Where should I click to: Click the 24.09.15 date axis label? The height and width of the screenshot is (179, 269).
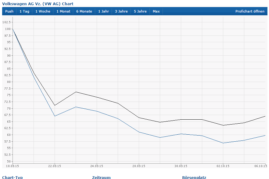click(97, 166)
